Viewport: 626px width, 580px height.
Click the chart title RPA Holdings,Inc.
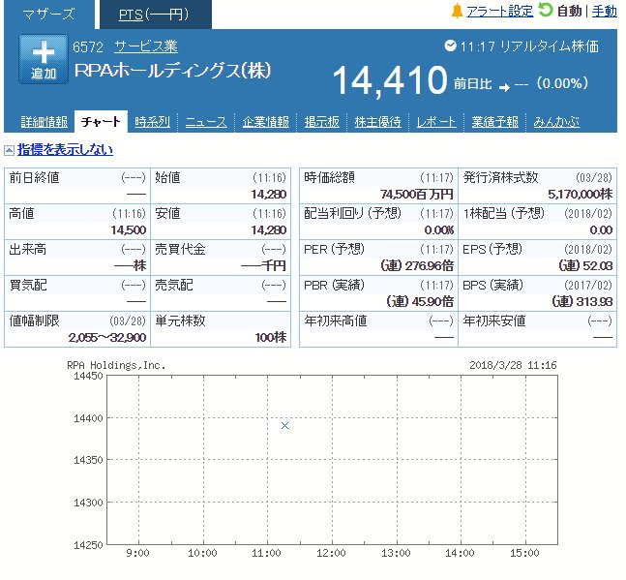pyautogui.click(x=116, y=365)
